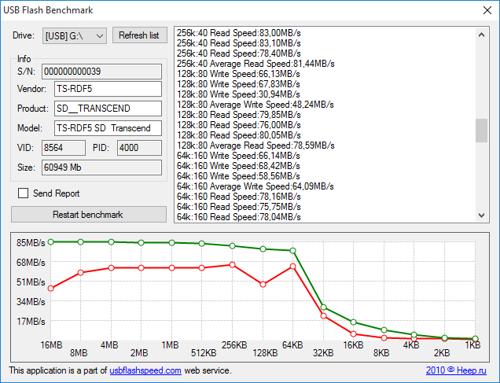Click the results log scrollbar thumb

pyautogui.click(x=482, y=130)
